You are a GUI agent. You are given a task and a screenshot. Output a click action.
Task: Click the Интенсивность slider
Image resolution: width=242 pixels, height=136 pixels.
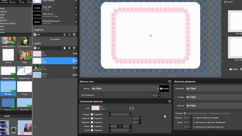click(x=124, y=95)
